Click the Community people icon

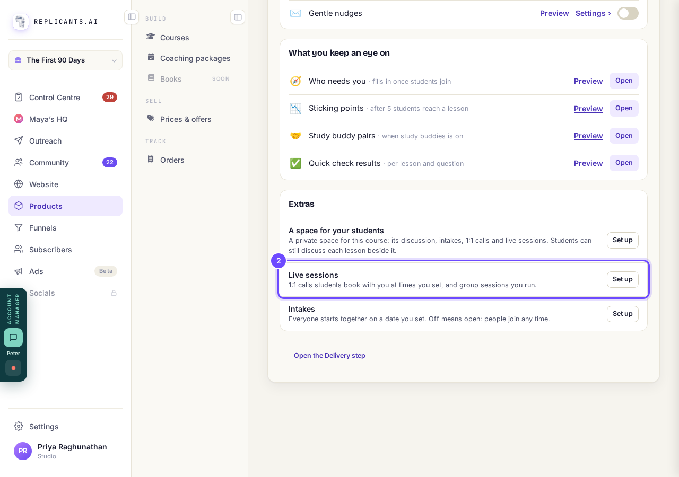coord(19,162)
